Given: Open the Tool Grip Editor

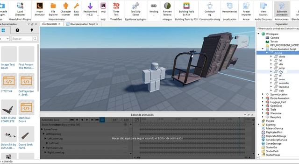Looking at the screenshot, I should coord(135,9).
